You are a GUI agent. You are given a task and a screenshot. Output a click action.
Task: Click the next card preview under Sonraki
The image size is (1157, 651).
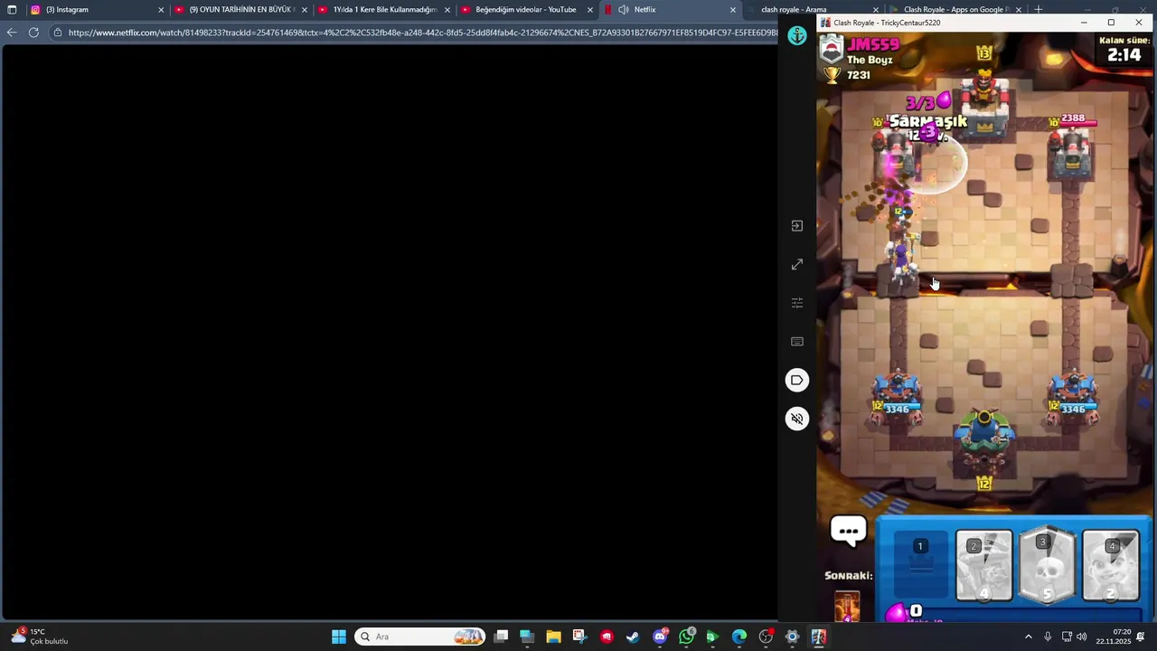pos(847,606)
